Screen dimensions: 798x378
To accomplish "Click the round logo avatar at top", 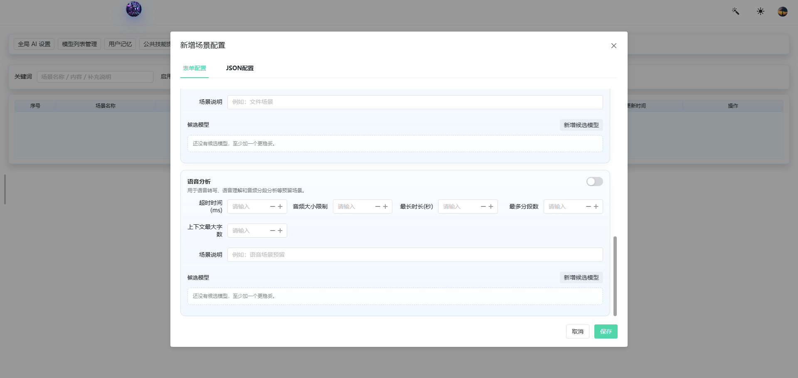I will (x=134, y=9).
